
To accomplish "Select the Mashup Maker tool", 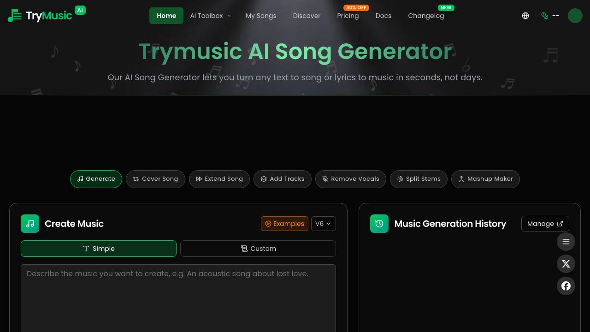I will (x=485, y=179).
